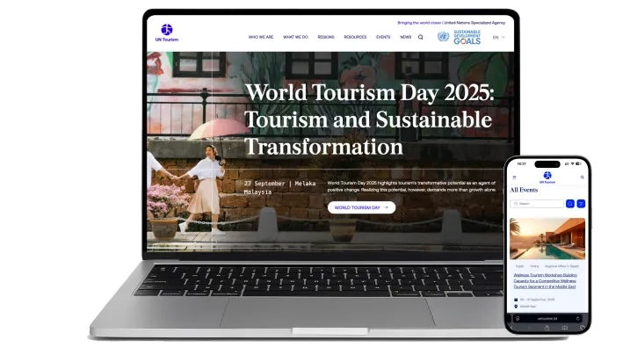Click the UN Tourism logo on laptop
The width and height of the screenshot is (623, 362).
[165, 33]
